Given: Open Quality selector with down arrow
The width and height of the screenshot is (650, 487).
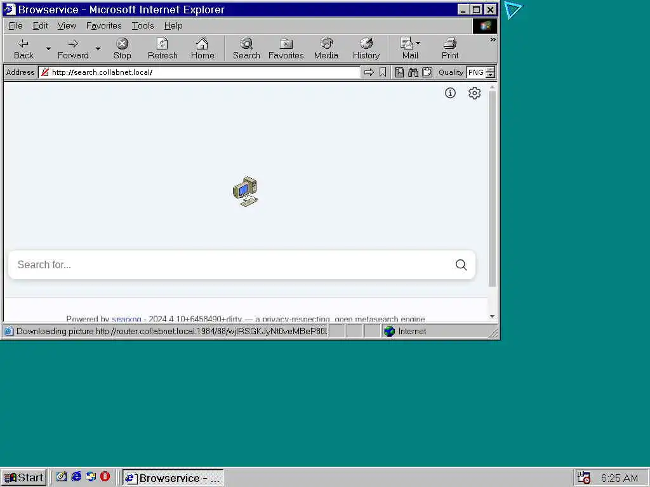Looking at the screenshot, I should click(x=491, y=75).
